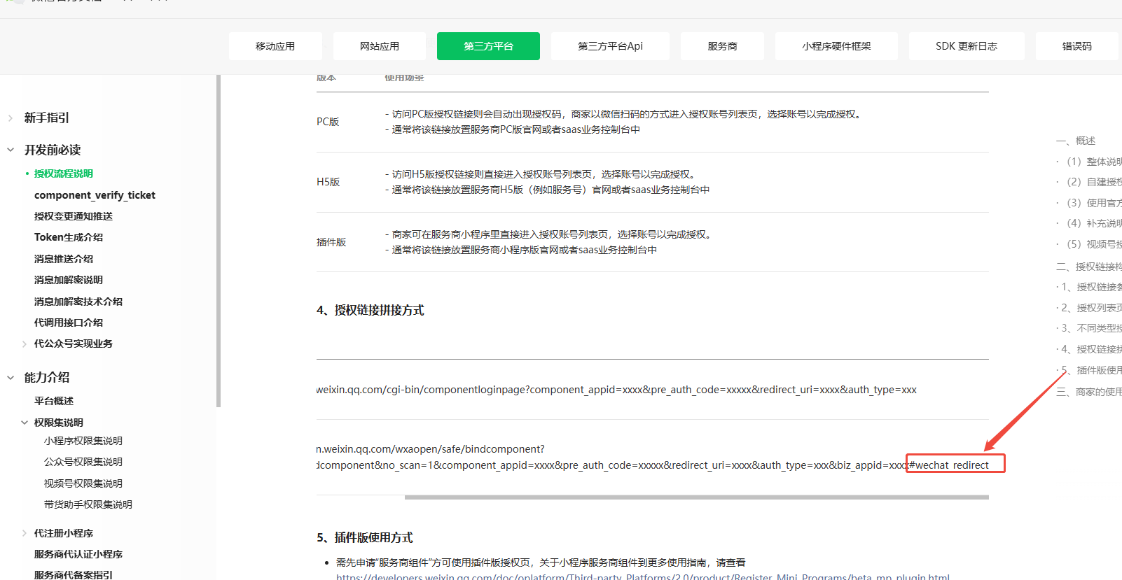
Task: Collapse the 权限集说明 subsection arrow
Action: [x=25, y=423]
